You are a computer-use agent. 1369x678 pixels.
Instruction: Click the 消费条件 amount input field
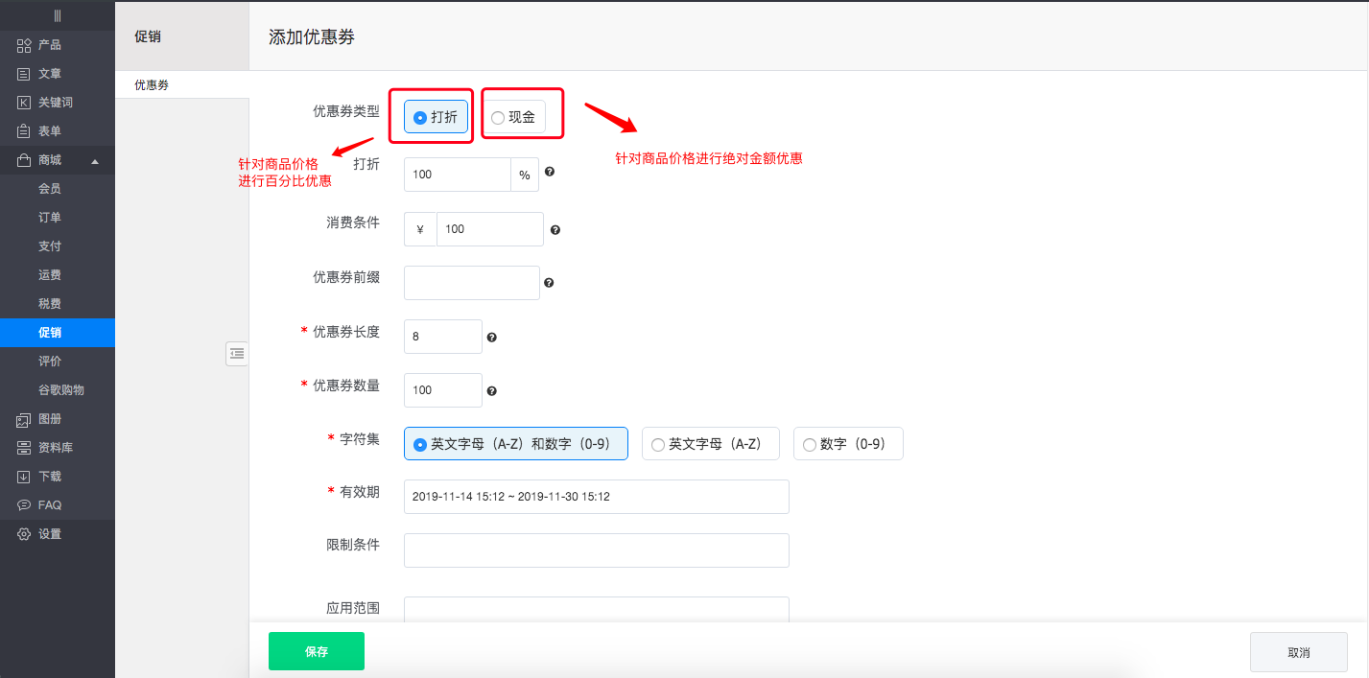pyautogui.click(x=489, y=229)
